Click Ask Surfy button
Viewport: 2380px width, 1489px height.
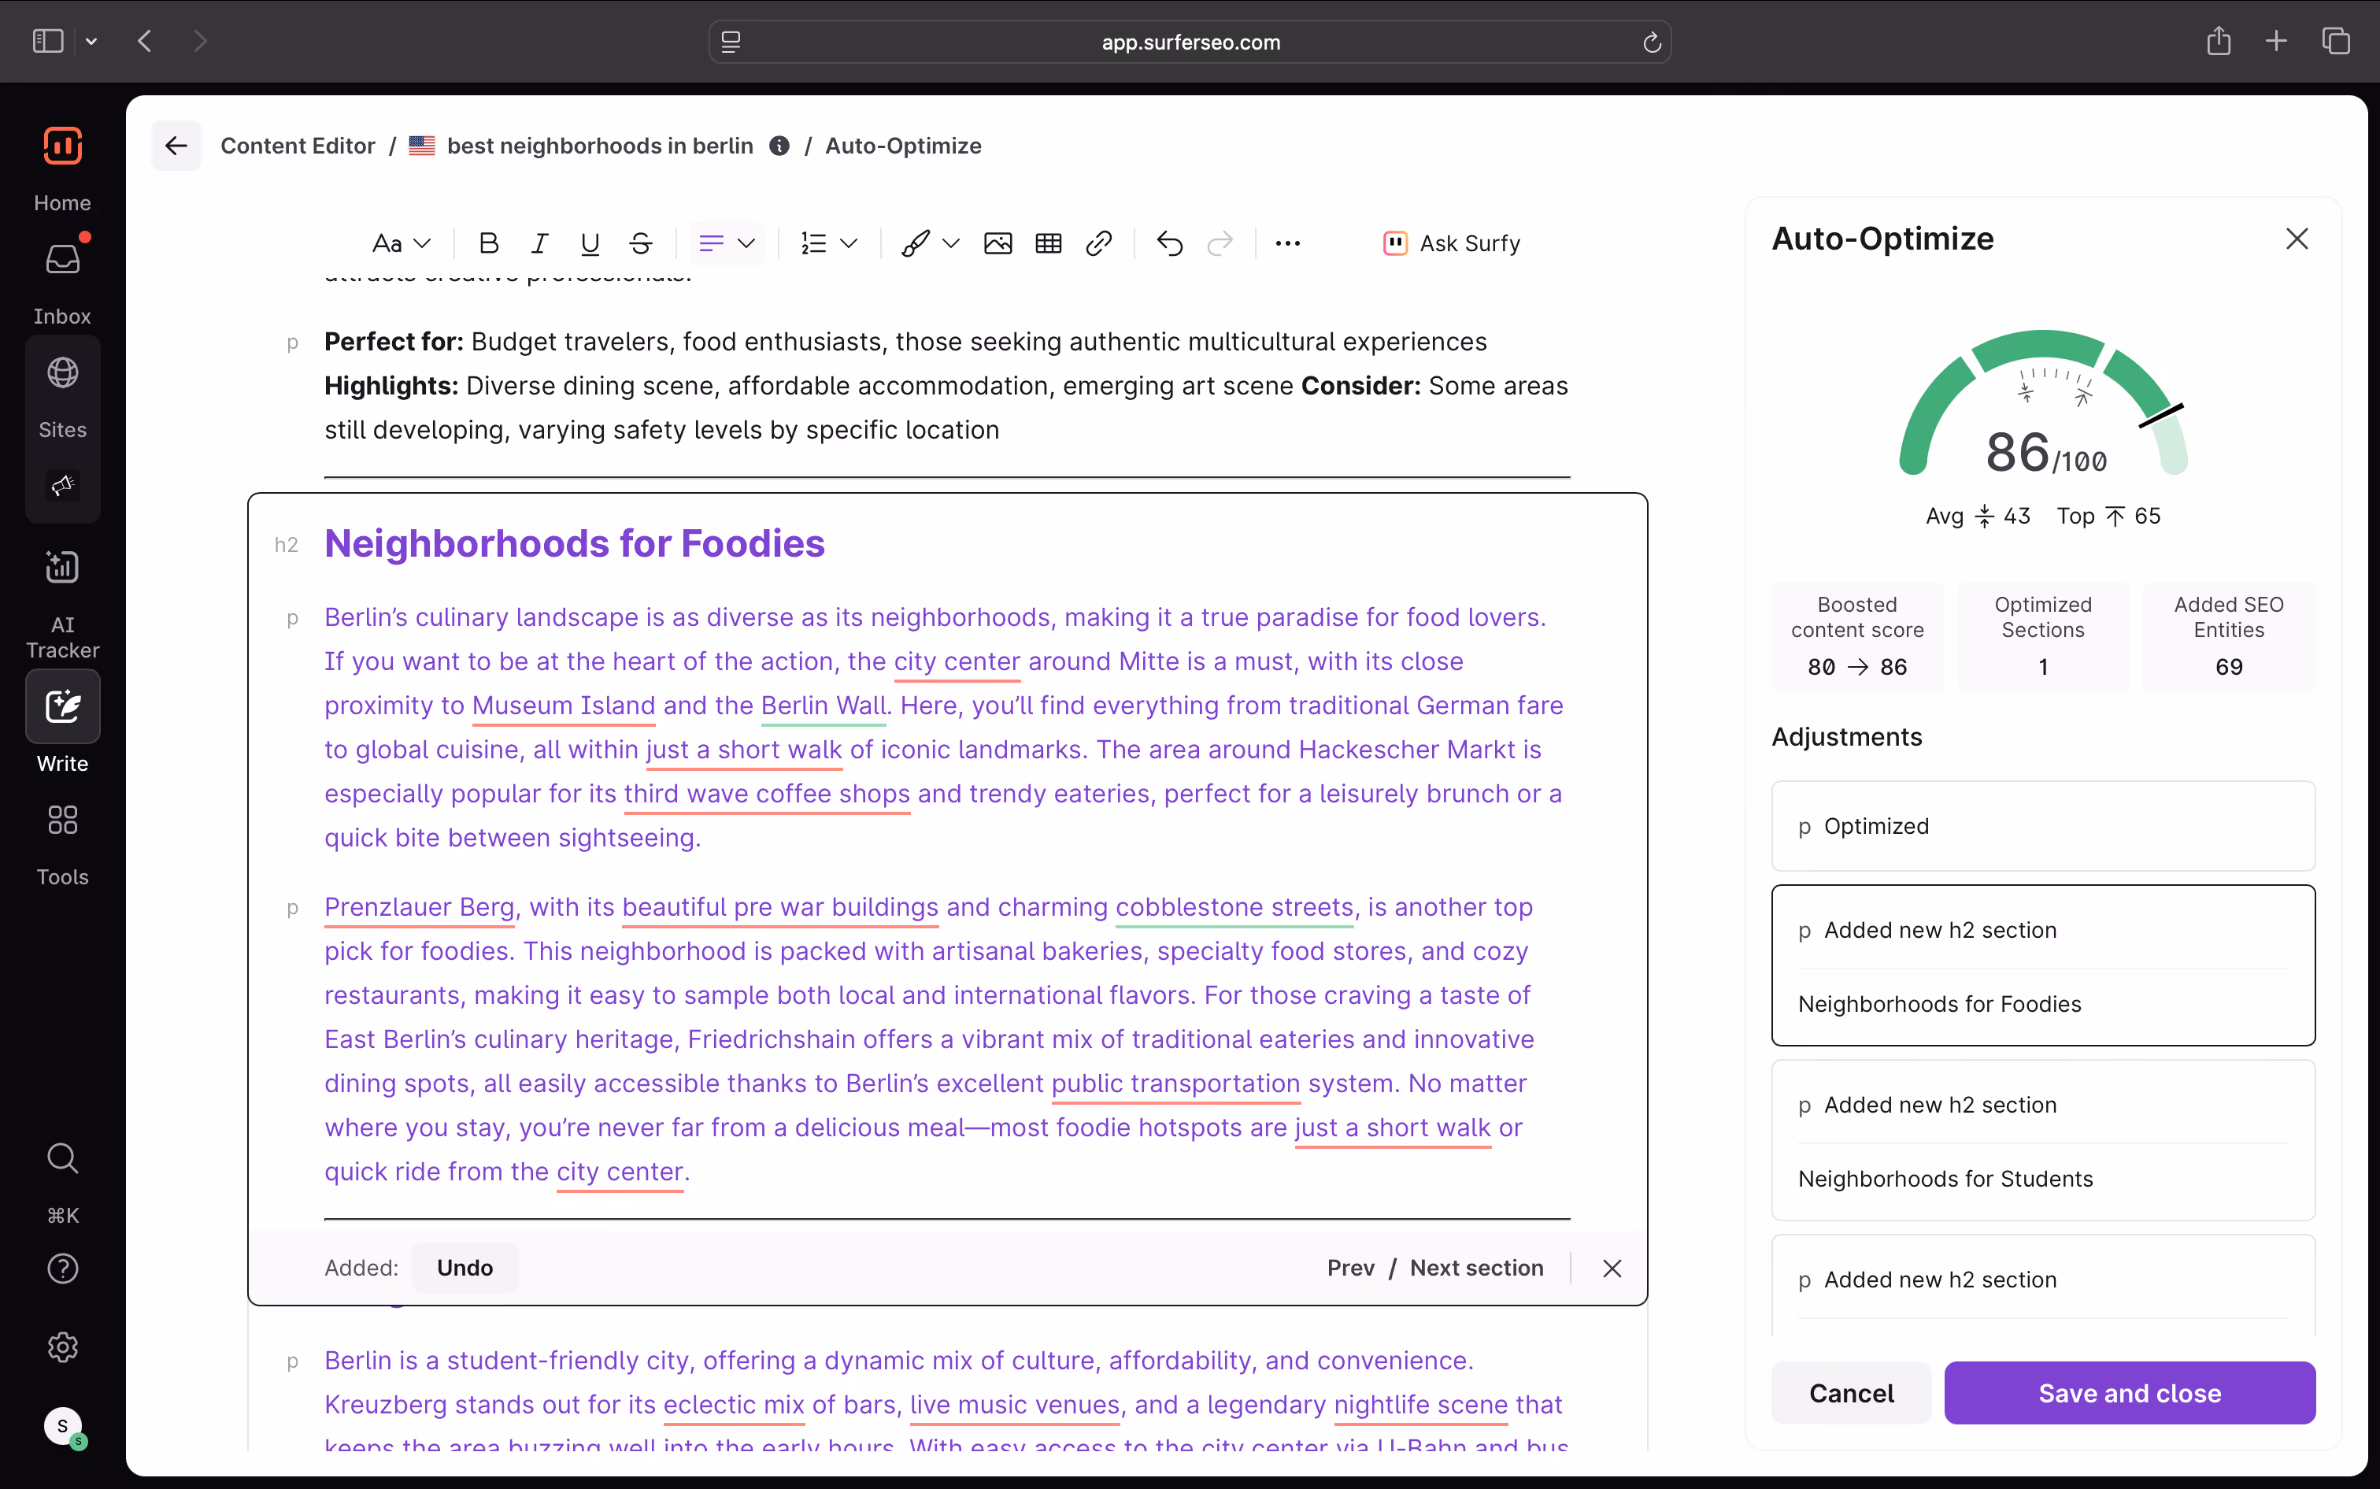(x=1453, y=243)
